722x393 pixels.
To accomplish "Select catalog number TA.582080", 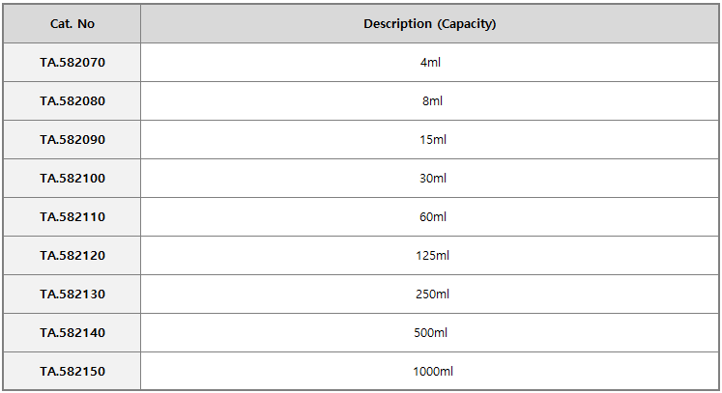I will click(72, 101).
